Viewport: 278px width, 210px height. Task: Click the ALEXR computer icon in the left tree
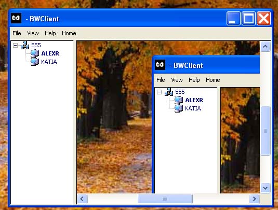click(x=35, y=53)
